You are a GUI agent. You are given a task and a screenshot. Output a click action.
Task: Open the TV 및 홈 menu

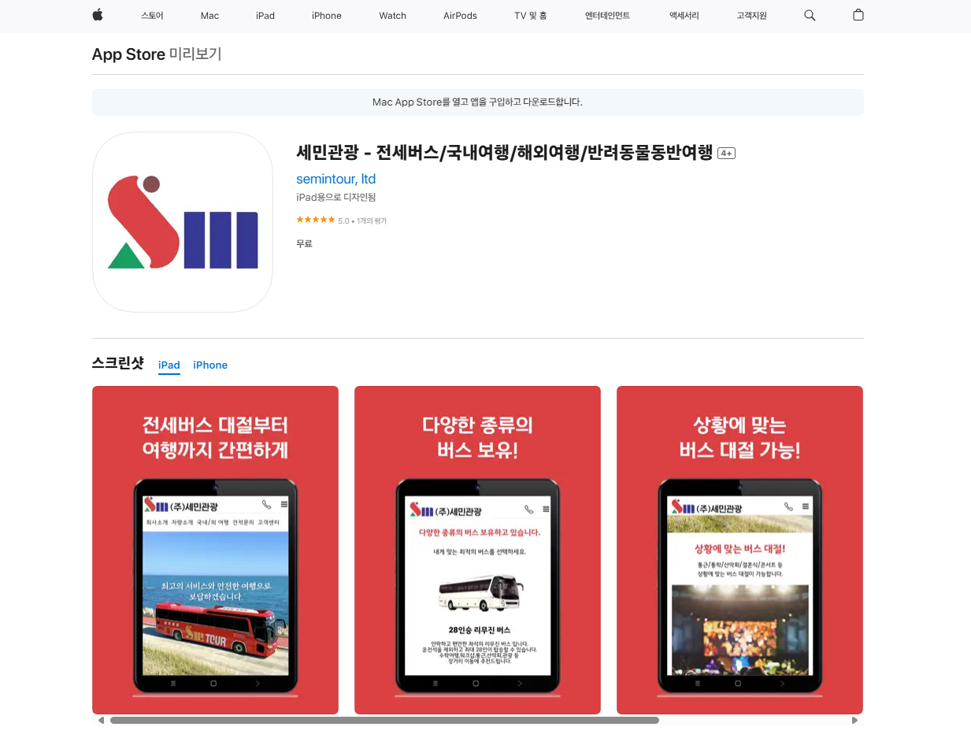coord(531,16)
